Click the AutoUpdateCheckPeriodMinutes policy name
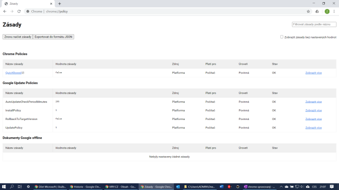This screenshot has height=190, width=339. click(26, 102)
